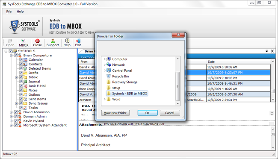Open the Help menu
Viewport: 278px width, 159px height.
[x=20, y=12]
